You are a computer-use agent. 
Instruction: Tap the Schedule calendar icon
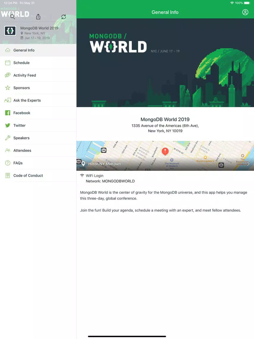pos(7,63)
